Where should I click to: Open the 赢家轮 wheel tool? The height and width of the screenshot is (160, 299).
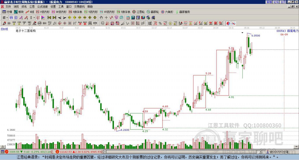tap(153, 12)
